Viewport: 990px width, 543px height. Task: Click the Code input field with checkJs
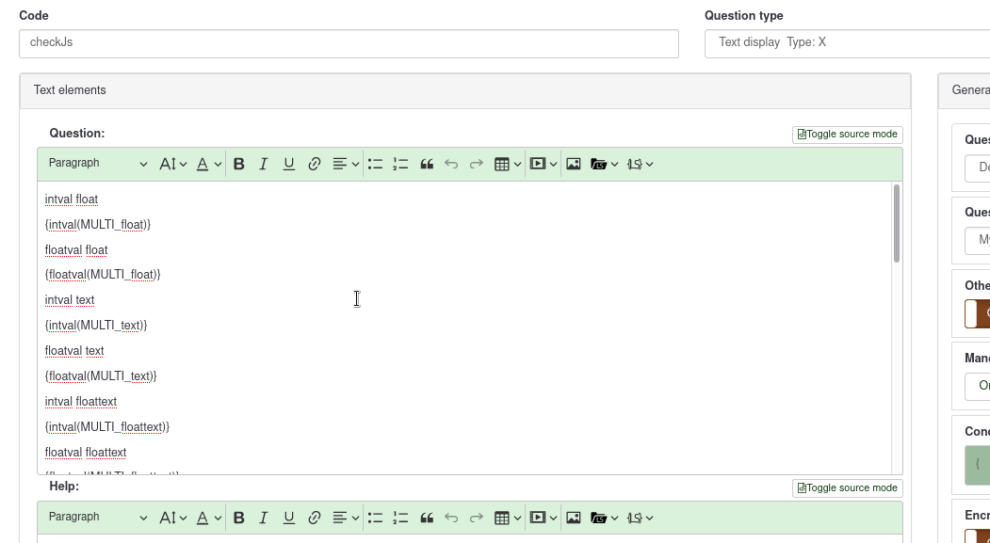(x=349, y=43)
